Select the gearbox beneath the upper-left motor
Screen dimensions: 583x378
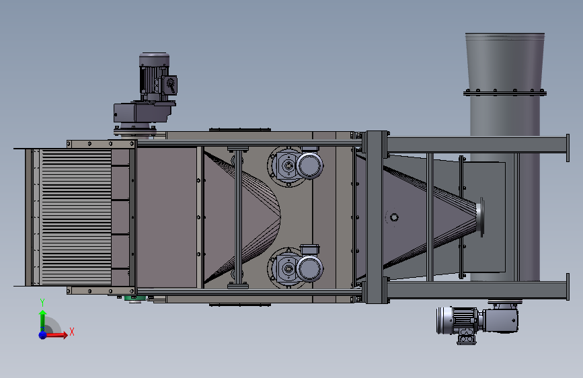click(143, 112)
